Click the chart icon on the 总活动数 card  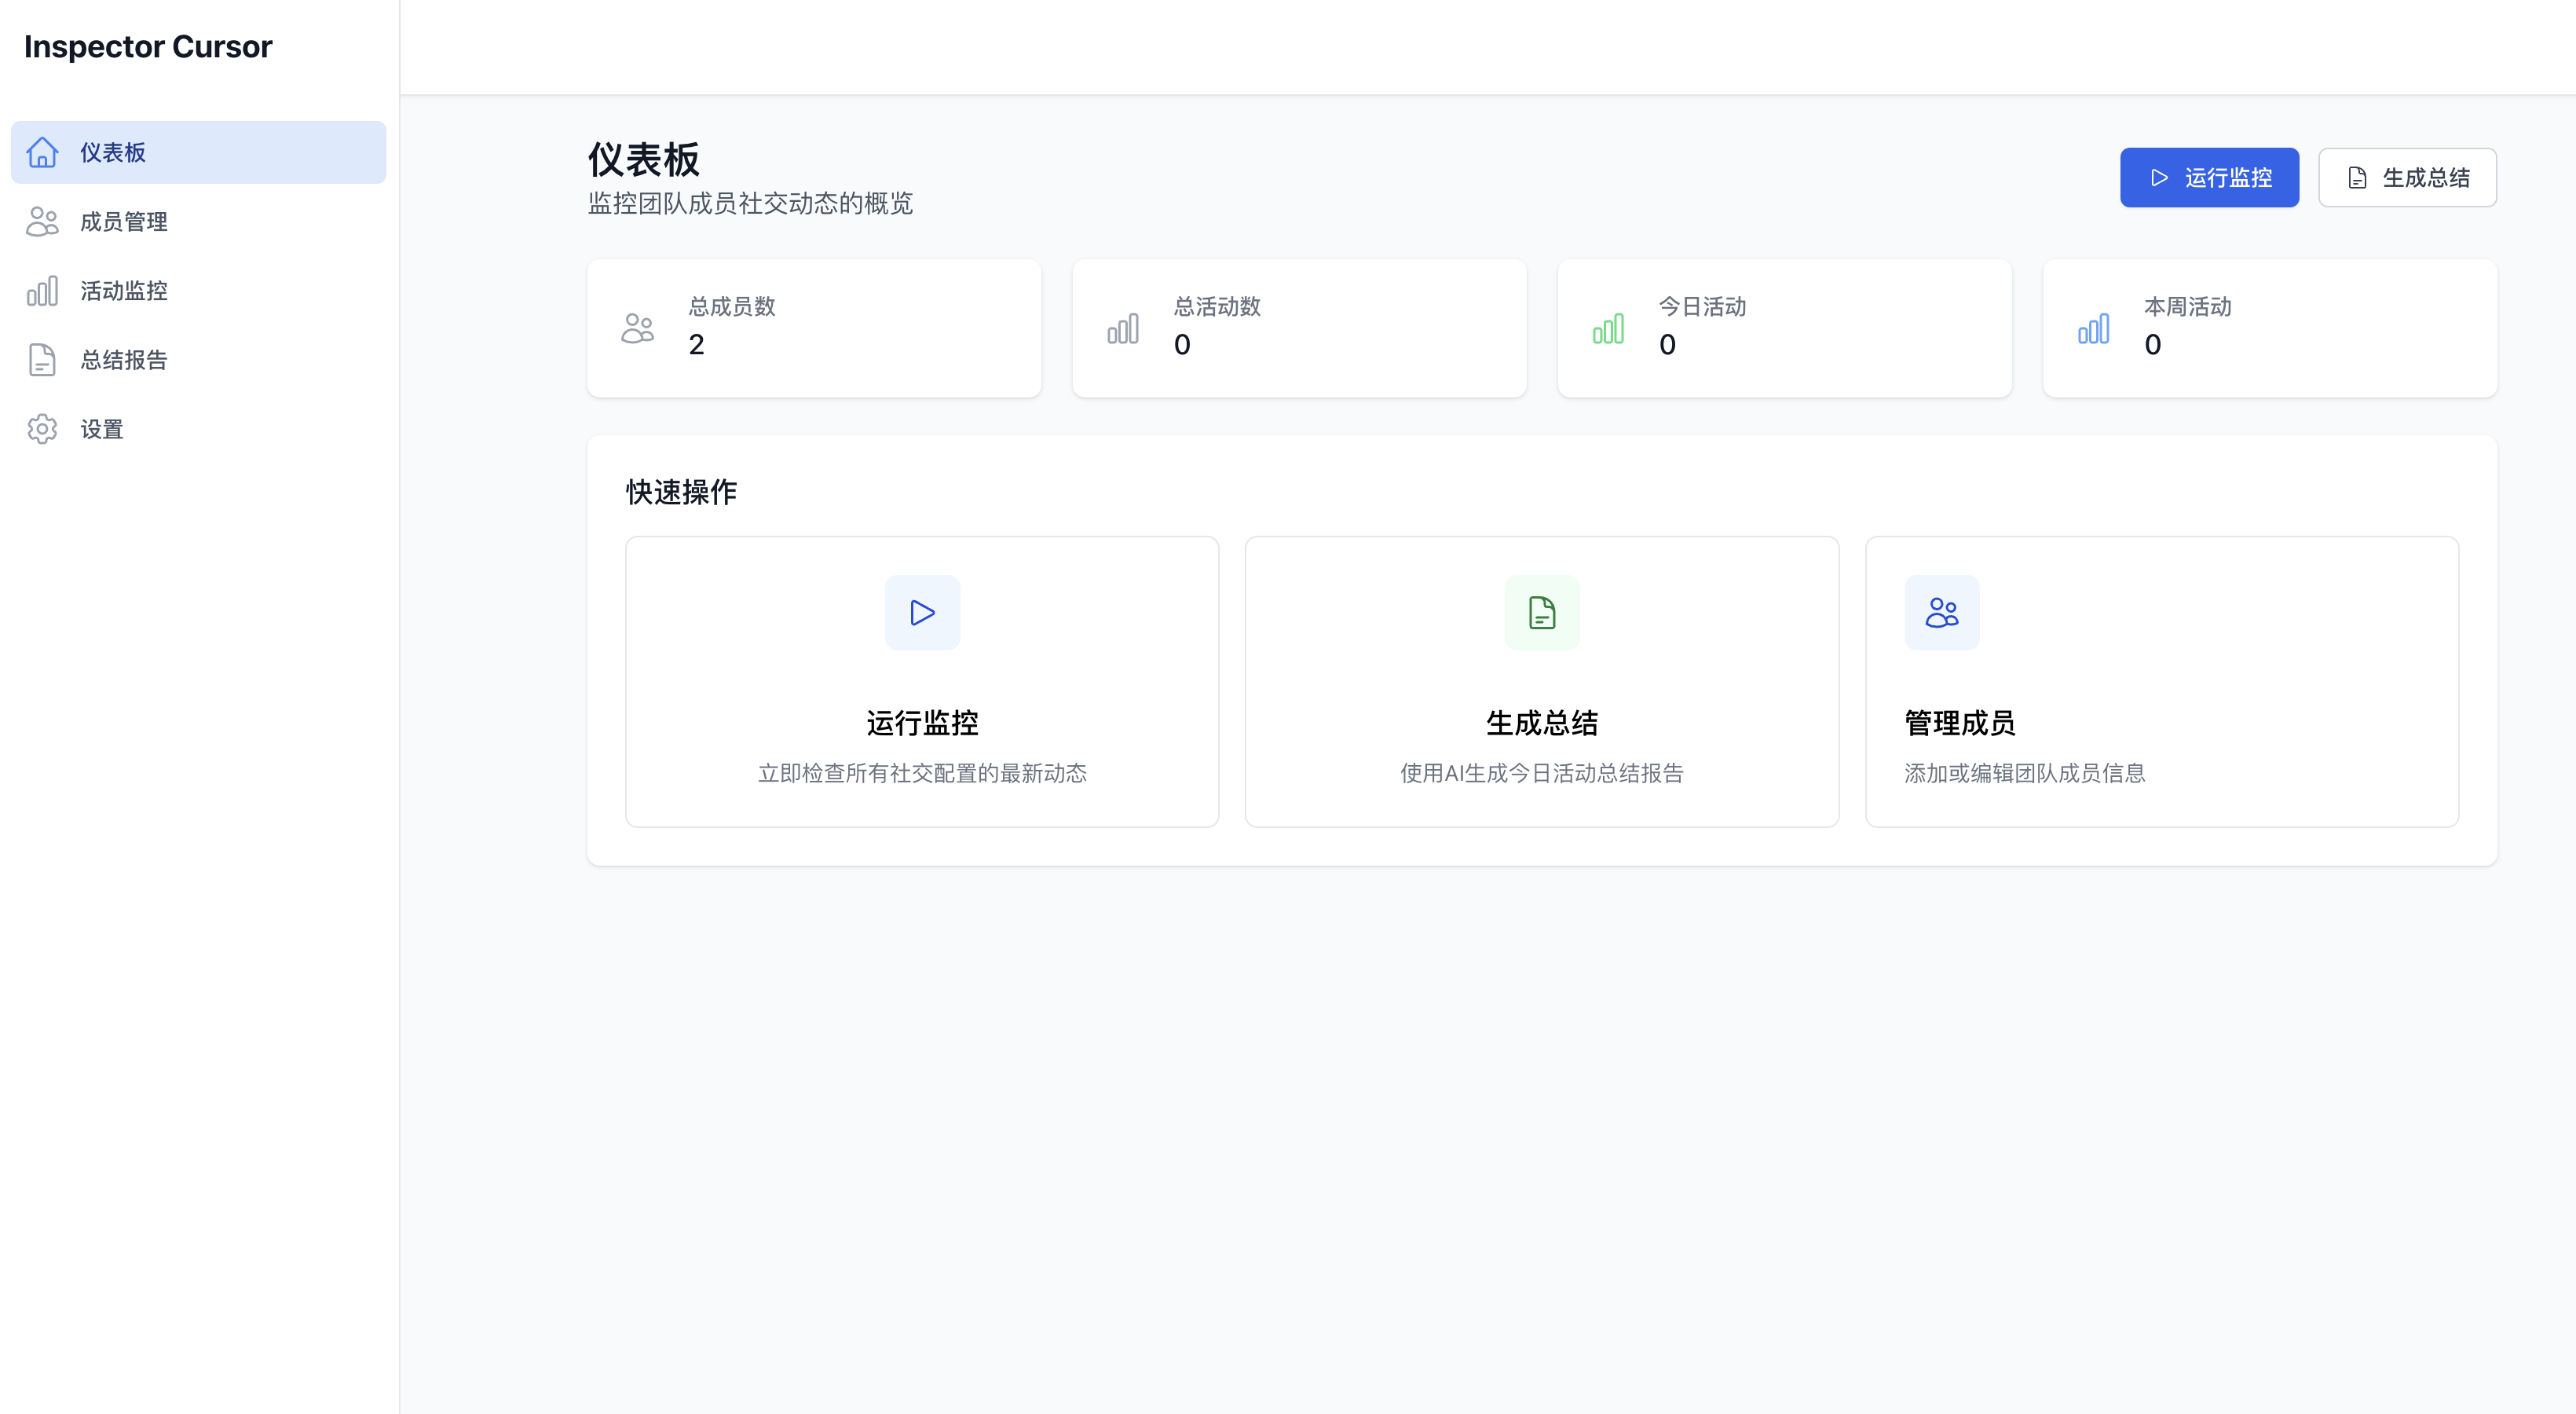(1122, 327)
